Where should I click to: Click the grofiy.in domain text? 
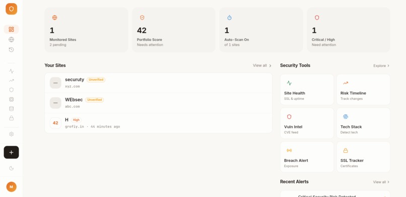point(75,126)
